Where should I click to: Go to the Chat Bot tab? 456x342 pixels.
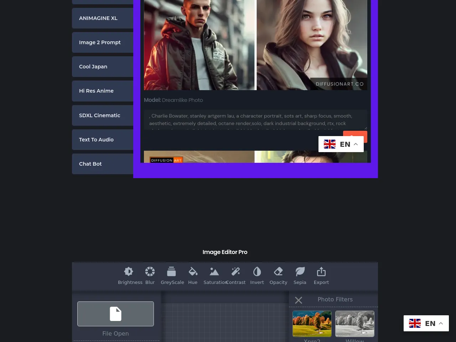(x=103, y=164)
